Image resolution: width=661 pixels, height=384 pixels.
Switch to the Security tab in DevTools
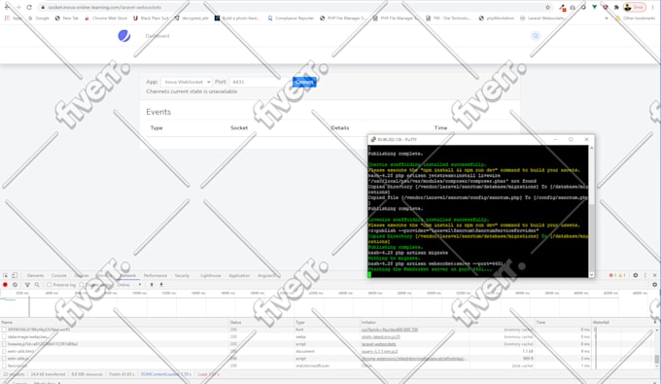point(182,275)
